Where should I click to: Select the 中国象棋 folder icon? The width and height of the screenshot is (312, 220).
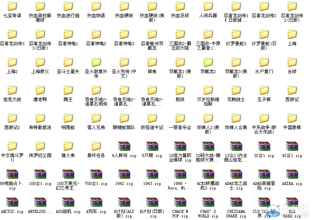[x=292, y=119]
